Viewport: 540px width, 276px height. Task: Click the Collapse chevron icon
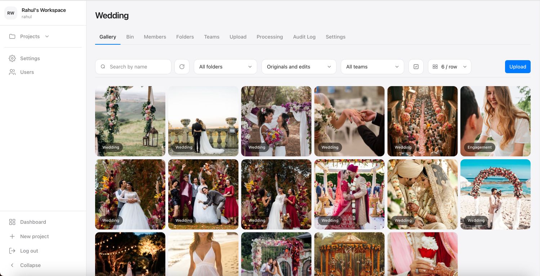pyautogui.click(x=12, y=265)
